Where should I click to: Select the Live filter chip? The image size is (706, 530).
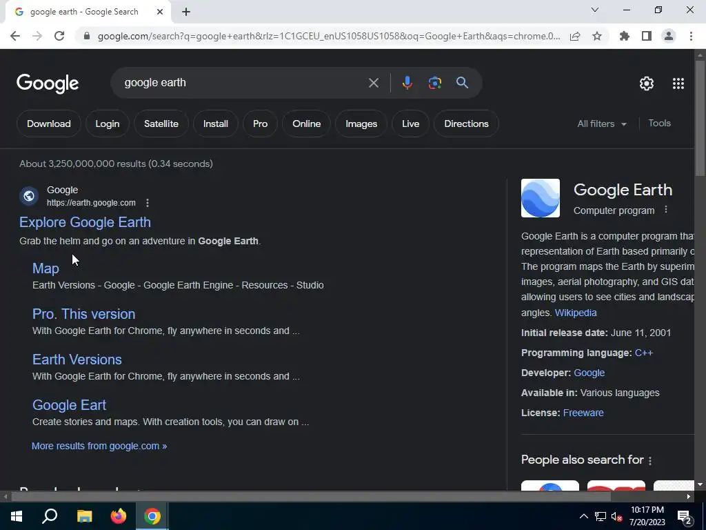[411, 124]
